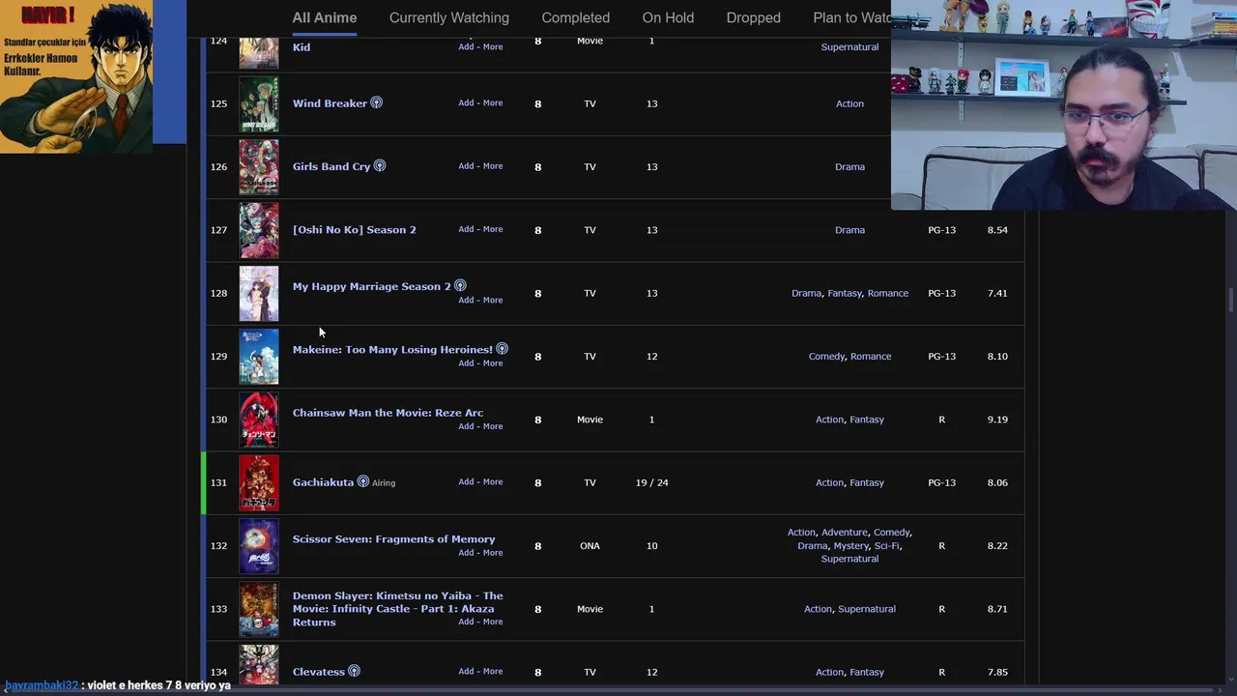Expand More for [Oshi No Ko] Season 2
Viewport: 1237px width, 696px height.
[493, 229]
